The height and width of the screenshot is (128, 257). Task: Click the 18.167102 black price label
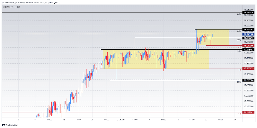coord(249,30)
